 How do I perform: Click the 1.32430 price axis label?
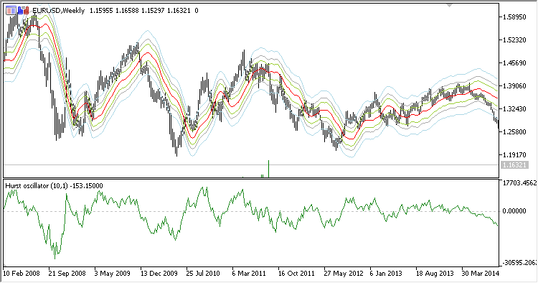514,109
